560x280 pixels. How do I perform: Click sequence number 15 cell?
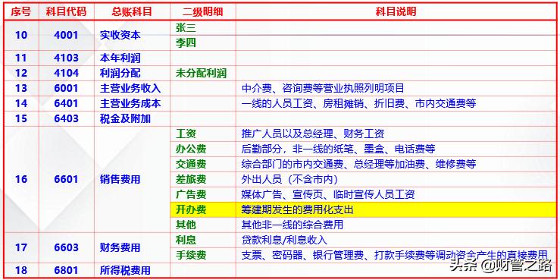(x=20, y=118)
